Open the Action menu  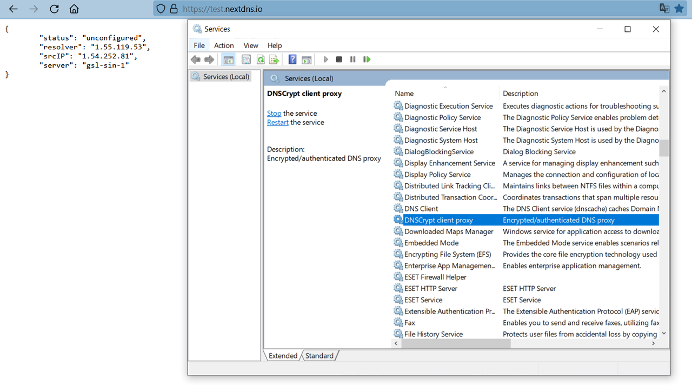(224, 45)
